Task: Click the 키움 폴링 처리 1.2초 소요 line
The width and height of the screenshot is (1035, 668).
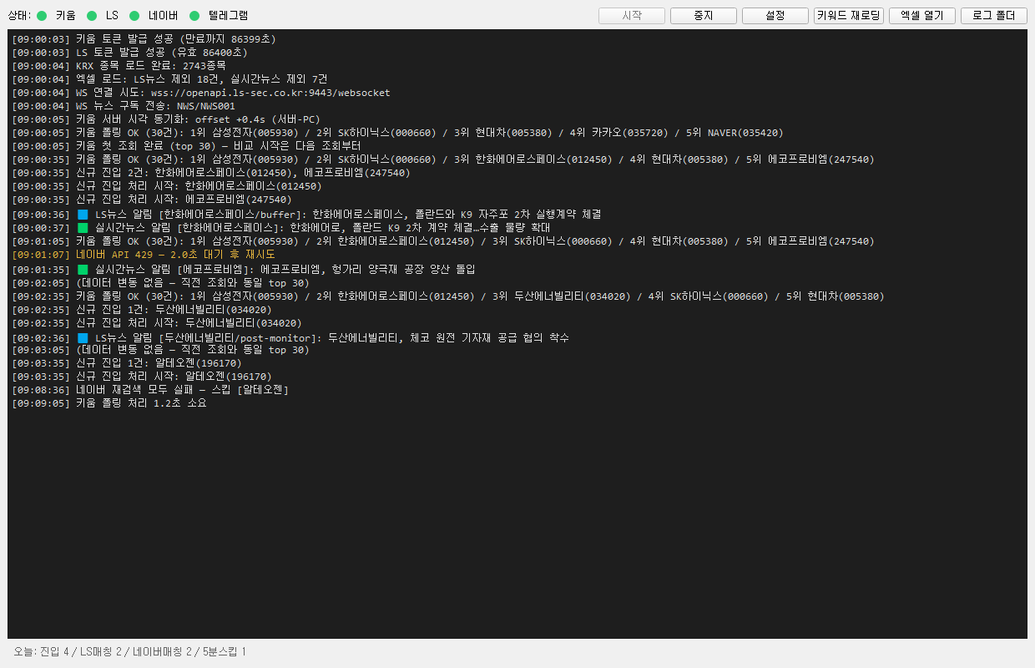Action: pyautogui.click(x=109, y=403)
